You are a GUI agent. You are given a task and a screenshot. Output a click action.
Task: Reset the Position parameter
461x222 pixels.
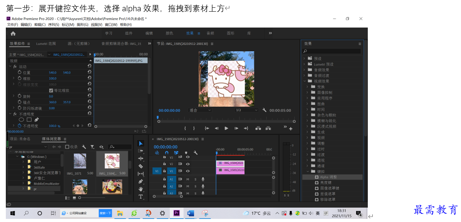(x=90, y=72)
